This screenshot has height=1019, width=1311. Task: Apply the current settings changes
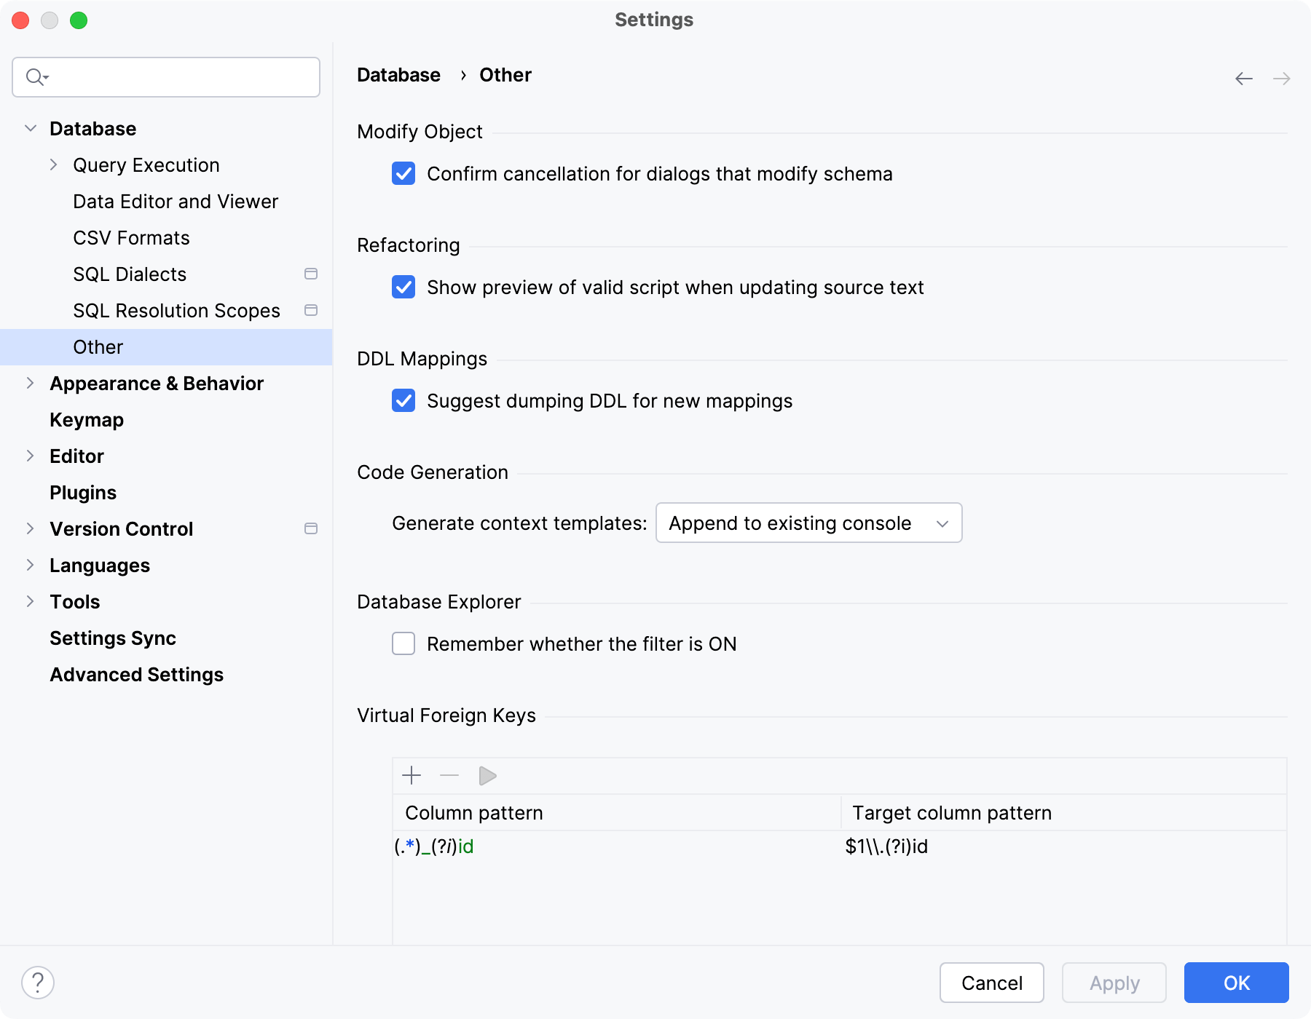(1114, 983)
